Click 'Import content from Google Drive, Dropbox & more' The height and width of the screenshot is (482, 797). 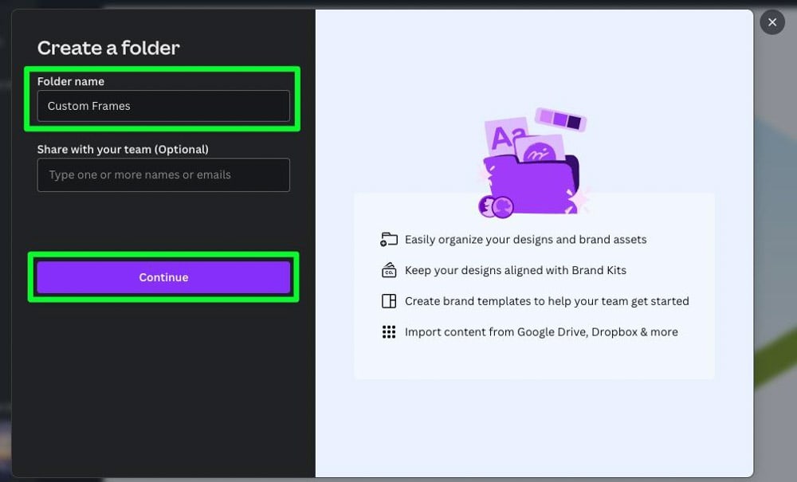click(x=541, y=332)
